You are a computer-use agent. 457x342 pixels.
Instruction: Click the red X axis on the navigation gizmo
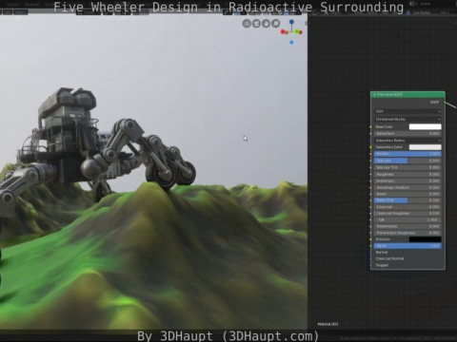pos(283,32)
